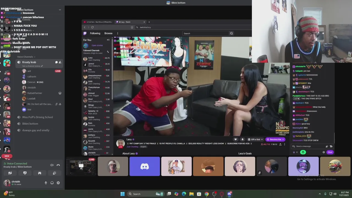Image resolution: width=352 pixels, height=198 pixels.
Task: Follow heart button under Lacy stream
Action: click(235, 139)
